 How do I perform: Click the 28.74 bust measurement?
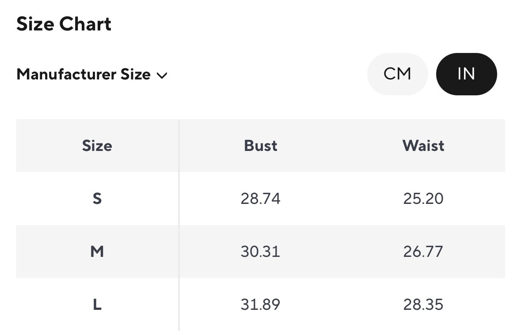pyautogui.click(x=260, y=199)
